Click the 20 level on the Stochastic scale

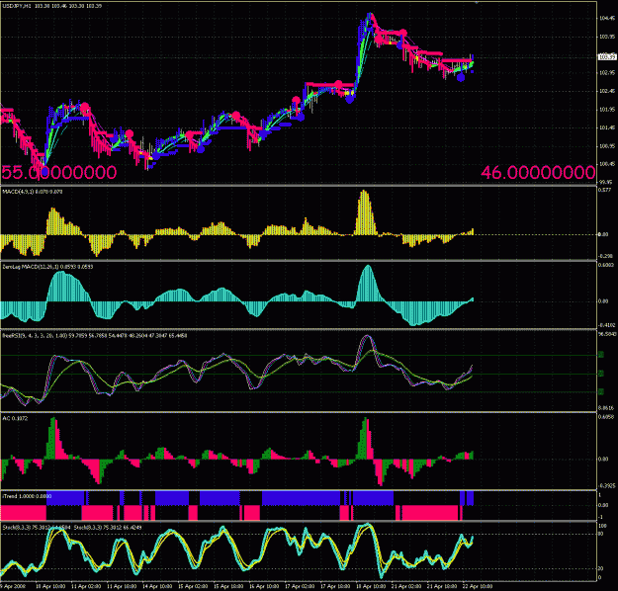tap(601, 568)
